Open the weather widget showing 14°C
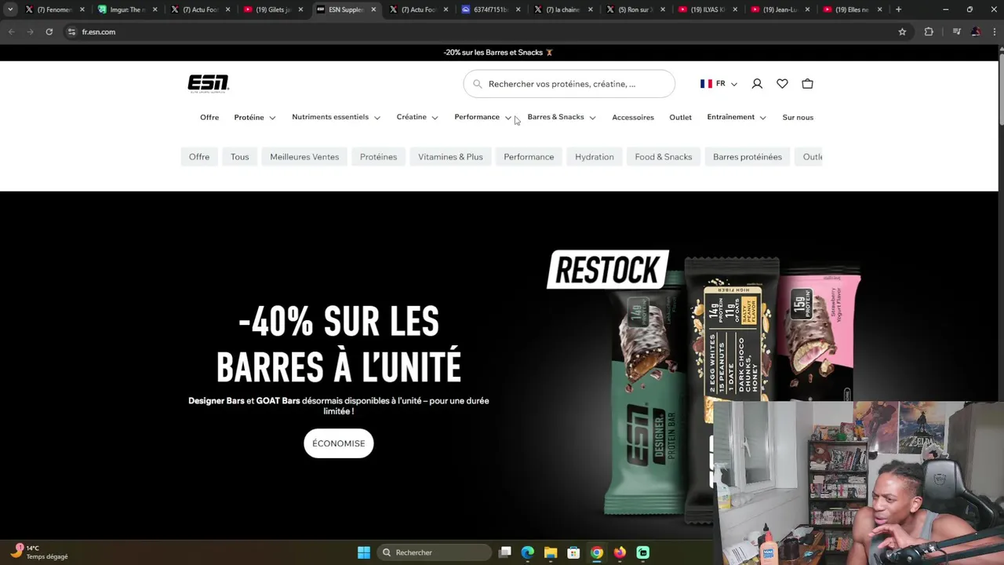 (x=41, y=552)
